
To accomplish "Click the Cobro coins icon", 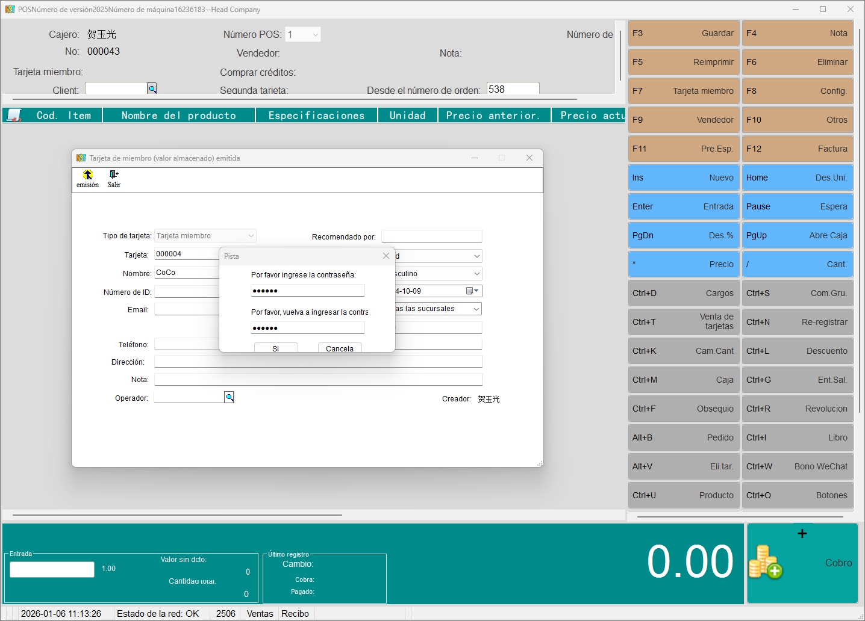I will [765, 562].
